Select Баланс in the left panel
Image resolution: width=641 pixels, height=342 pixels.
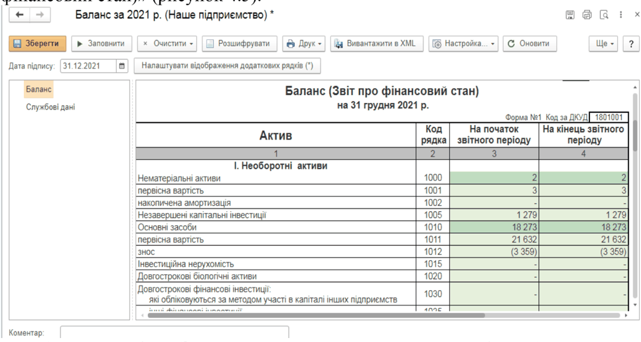click(x=38, y=89)
